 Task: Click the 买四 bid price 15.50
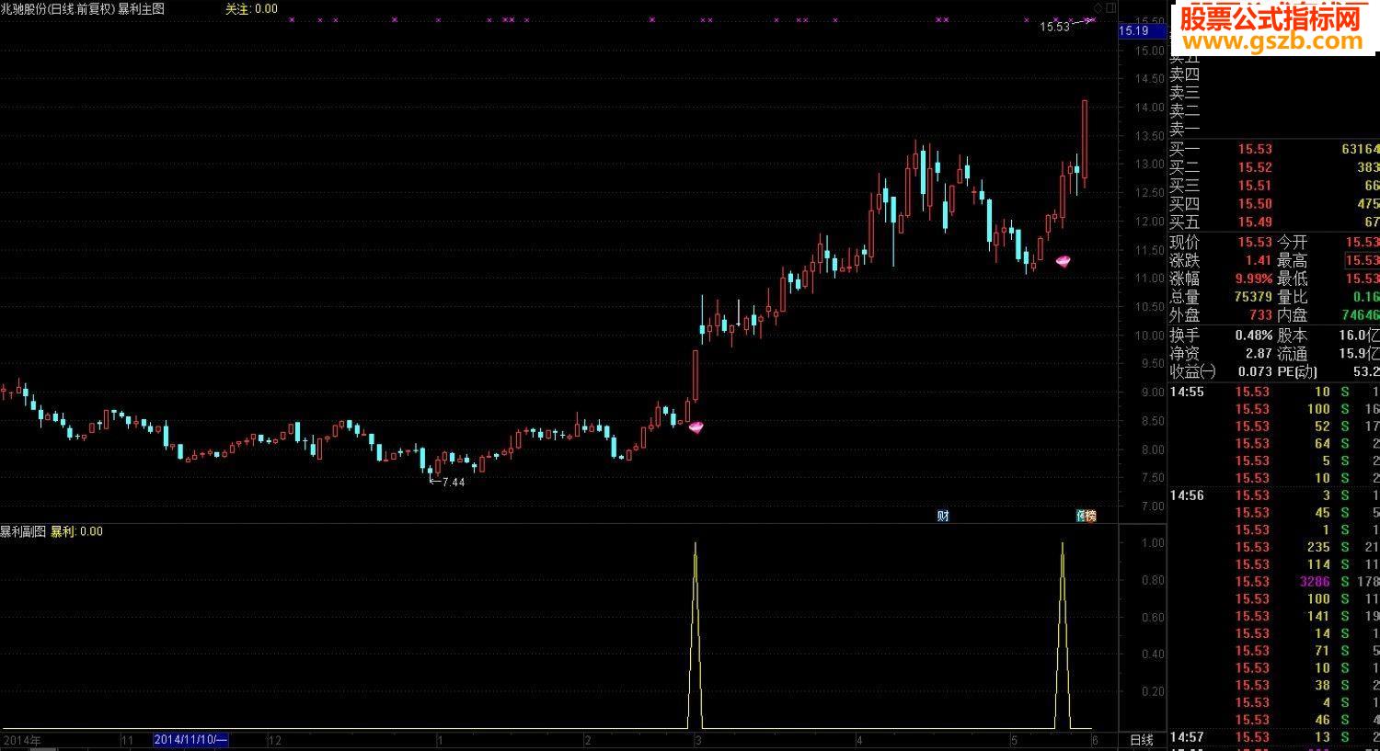pyautogui.click(x=1255, y=204)
